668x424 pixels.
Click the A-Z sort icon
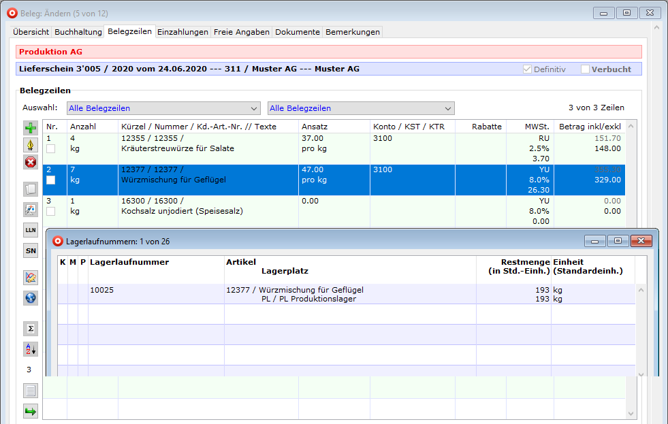(x=31, y=349)
